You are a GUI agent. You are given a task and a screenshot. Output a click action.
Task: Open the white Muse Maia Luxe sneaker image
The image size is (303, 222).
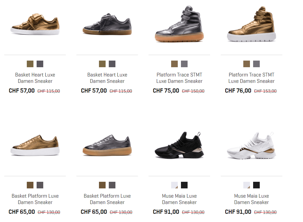252,145
